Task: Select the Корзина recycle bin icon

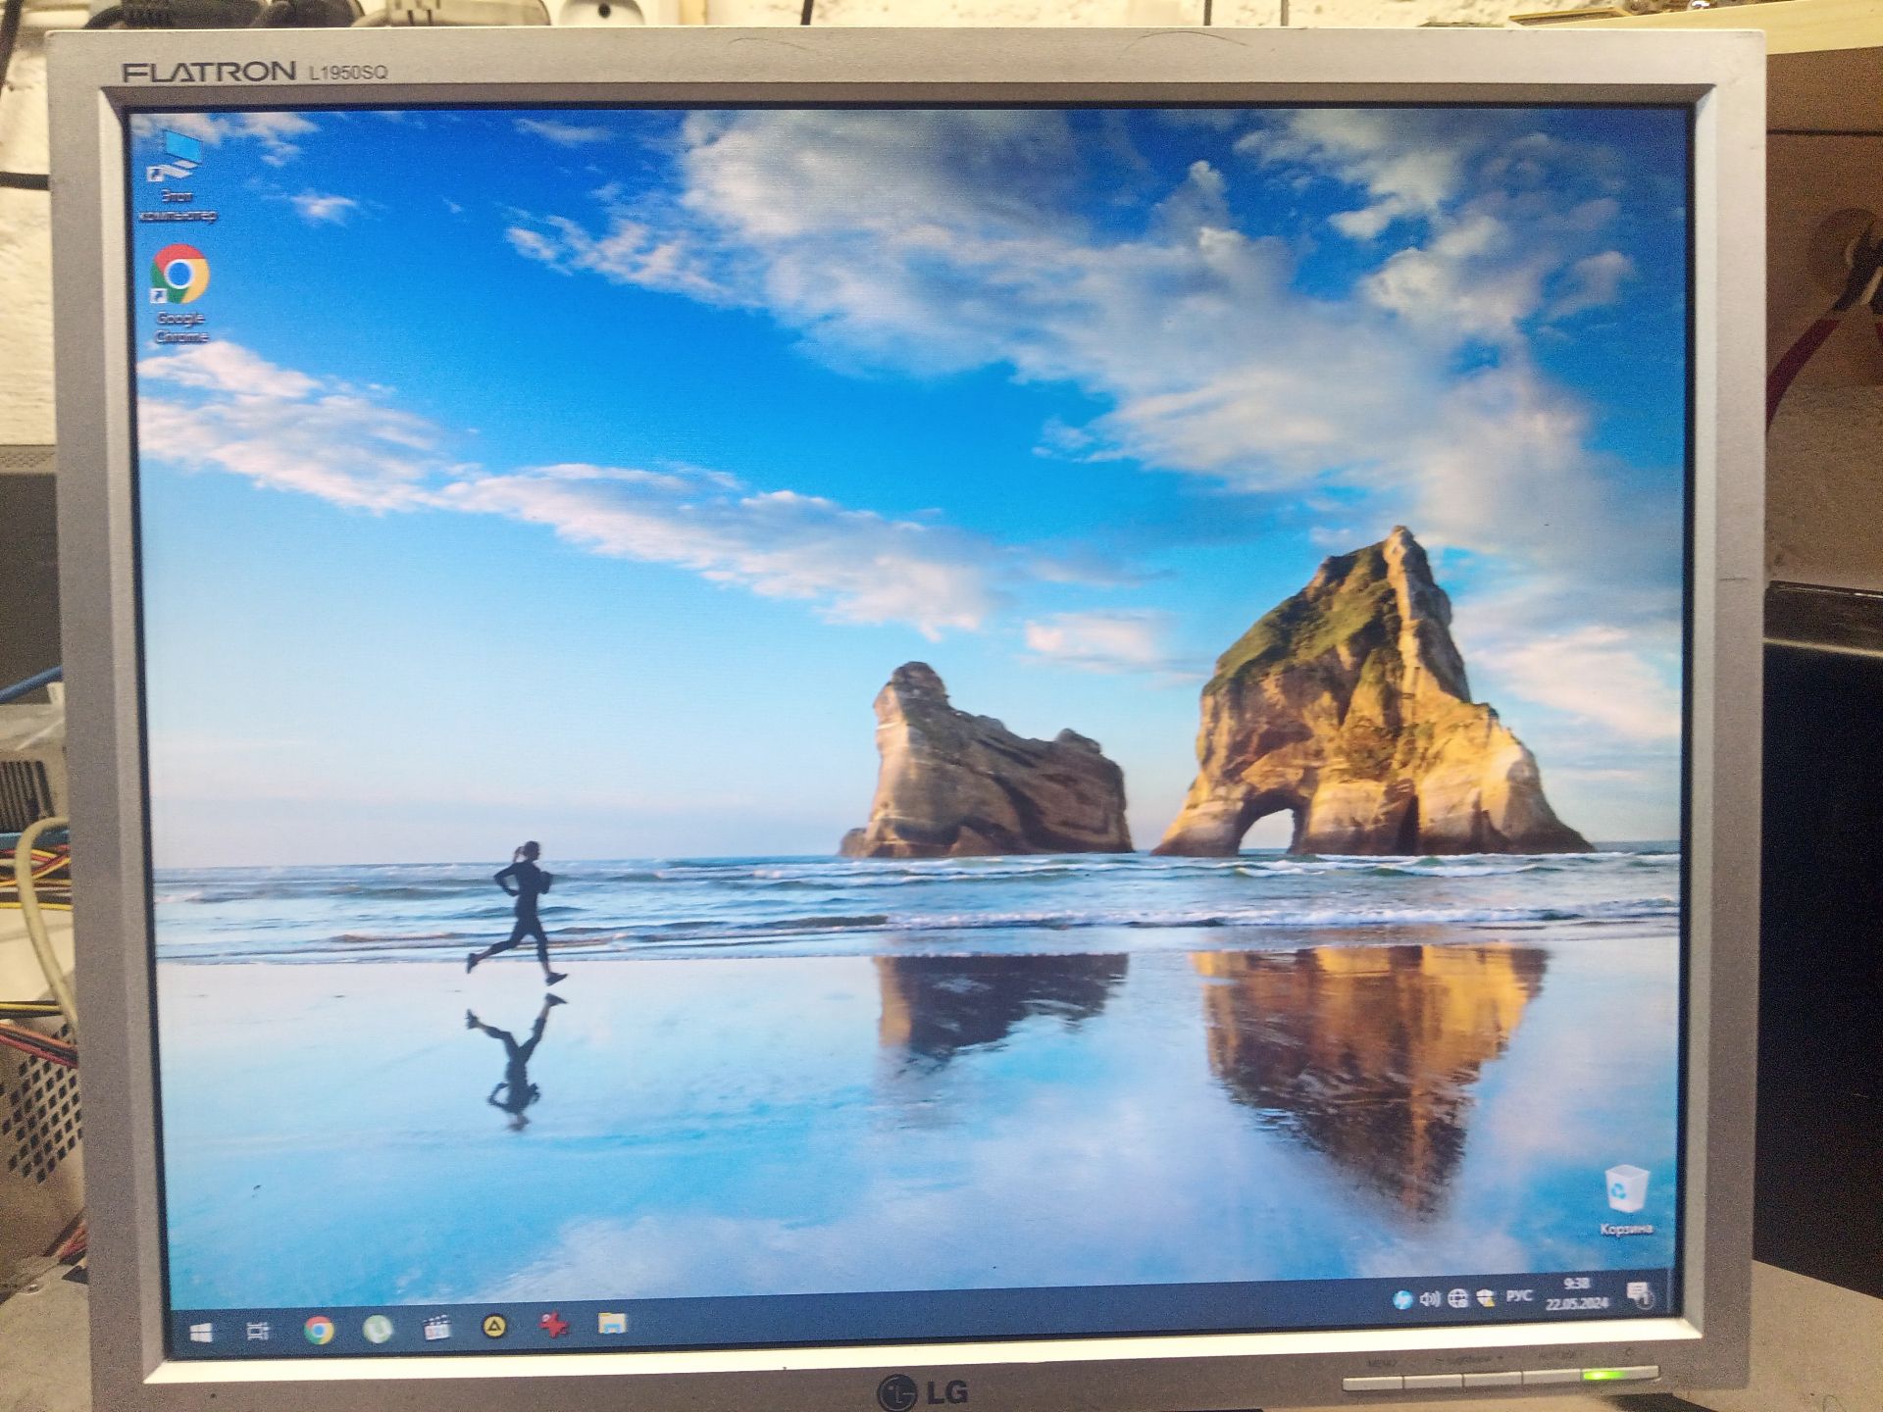Action: (1627, 1199)
